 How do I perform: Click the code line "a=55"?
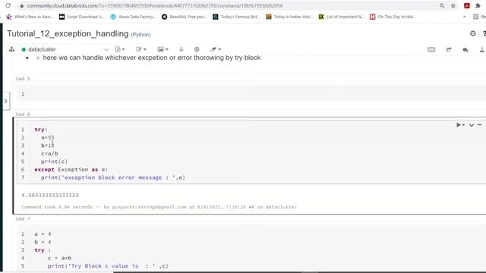48,137
